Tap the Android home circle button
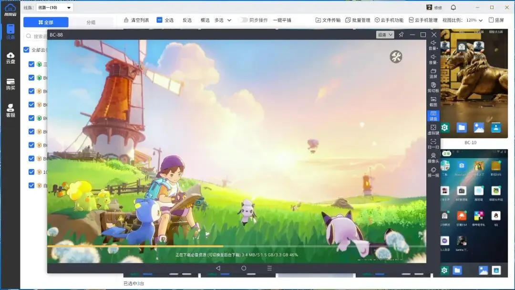515x290 pixels. 244,268
